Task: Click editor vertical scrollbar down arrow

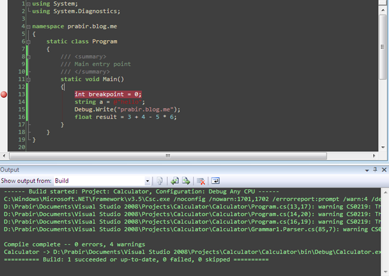Action: [383, 147]
